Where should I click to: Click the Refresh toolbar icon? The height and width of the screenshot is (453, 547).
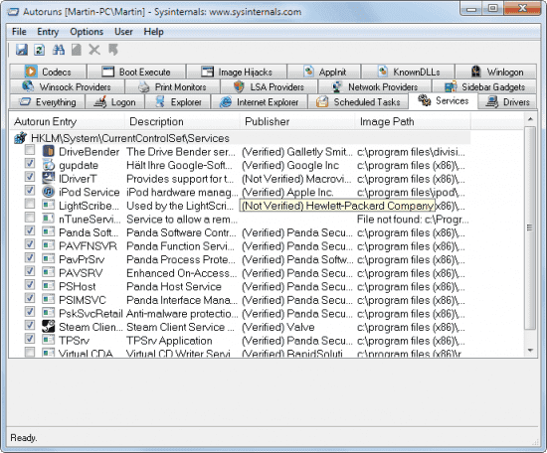coord(39,50)
